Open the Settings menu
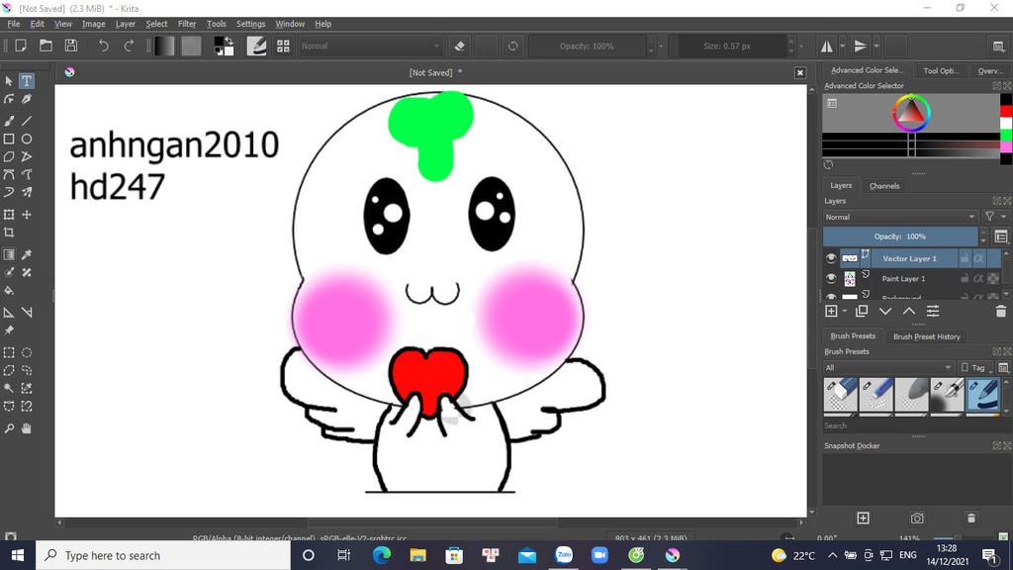Image resolution: width=1013 pixels, height=570 pixels. (250, 24)
